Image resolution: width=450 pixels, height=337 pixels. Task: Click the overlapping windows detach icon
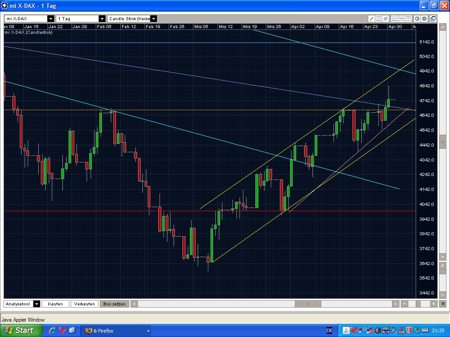[433, 19]
